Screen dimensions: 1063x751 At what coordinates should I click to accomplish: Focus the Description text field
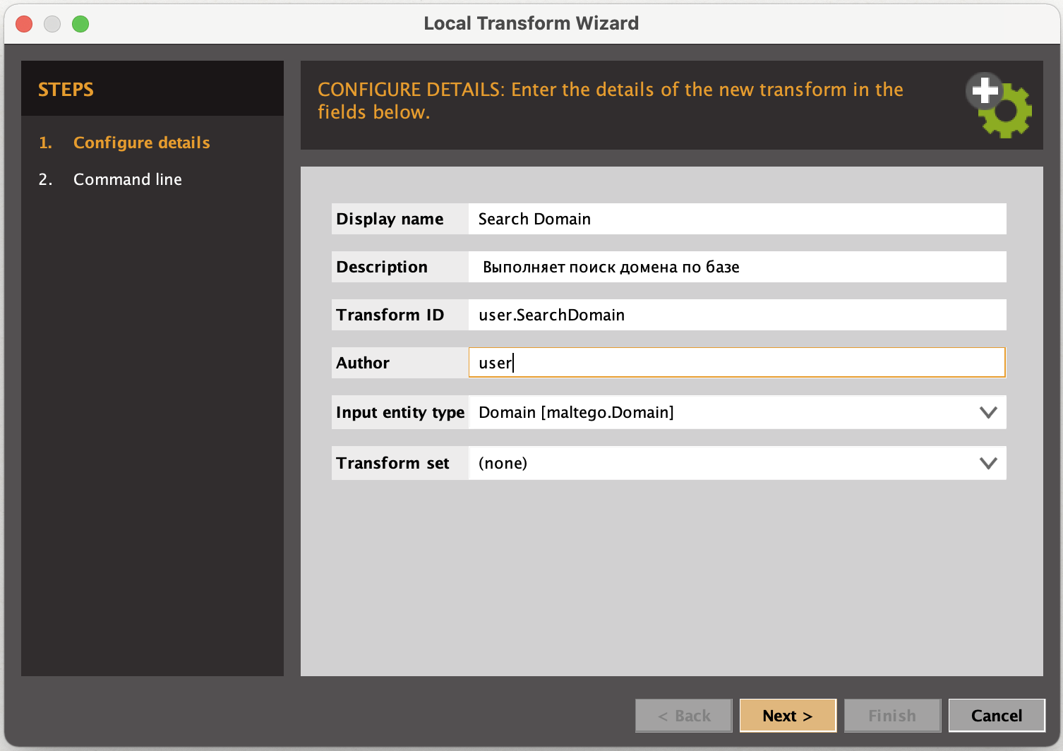[737, 267]
